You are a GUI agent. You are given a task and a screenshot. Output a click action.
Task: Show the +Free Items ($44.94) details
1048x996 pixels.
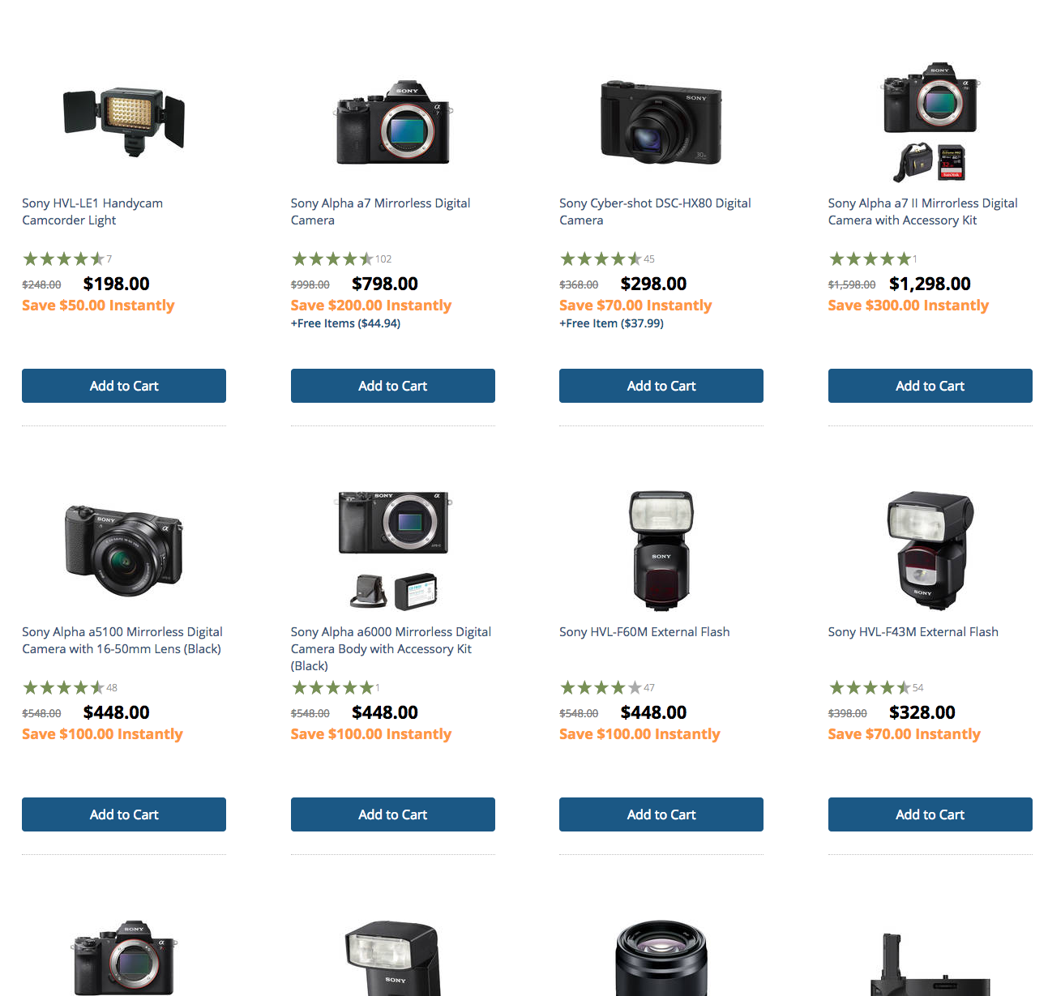pyautogui.click(x=345, y=323)
